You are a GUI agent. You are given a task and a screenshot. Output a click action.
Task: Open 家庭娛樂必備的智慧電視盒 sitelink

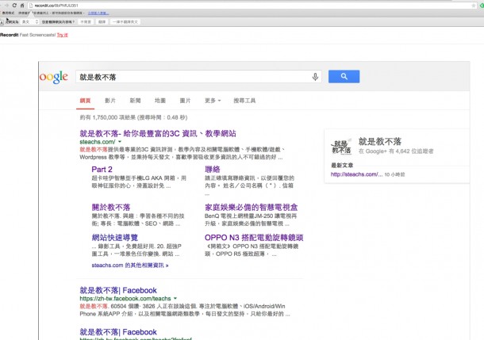point(251,207)
